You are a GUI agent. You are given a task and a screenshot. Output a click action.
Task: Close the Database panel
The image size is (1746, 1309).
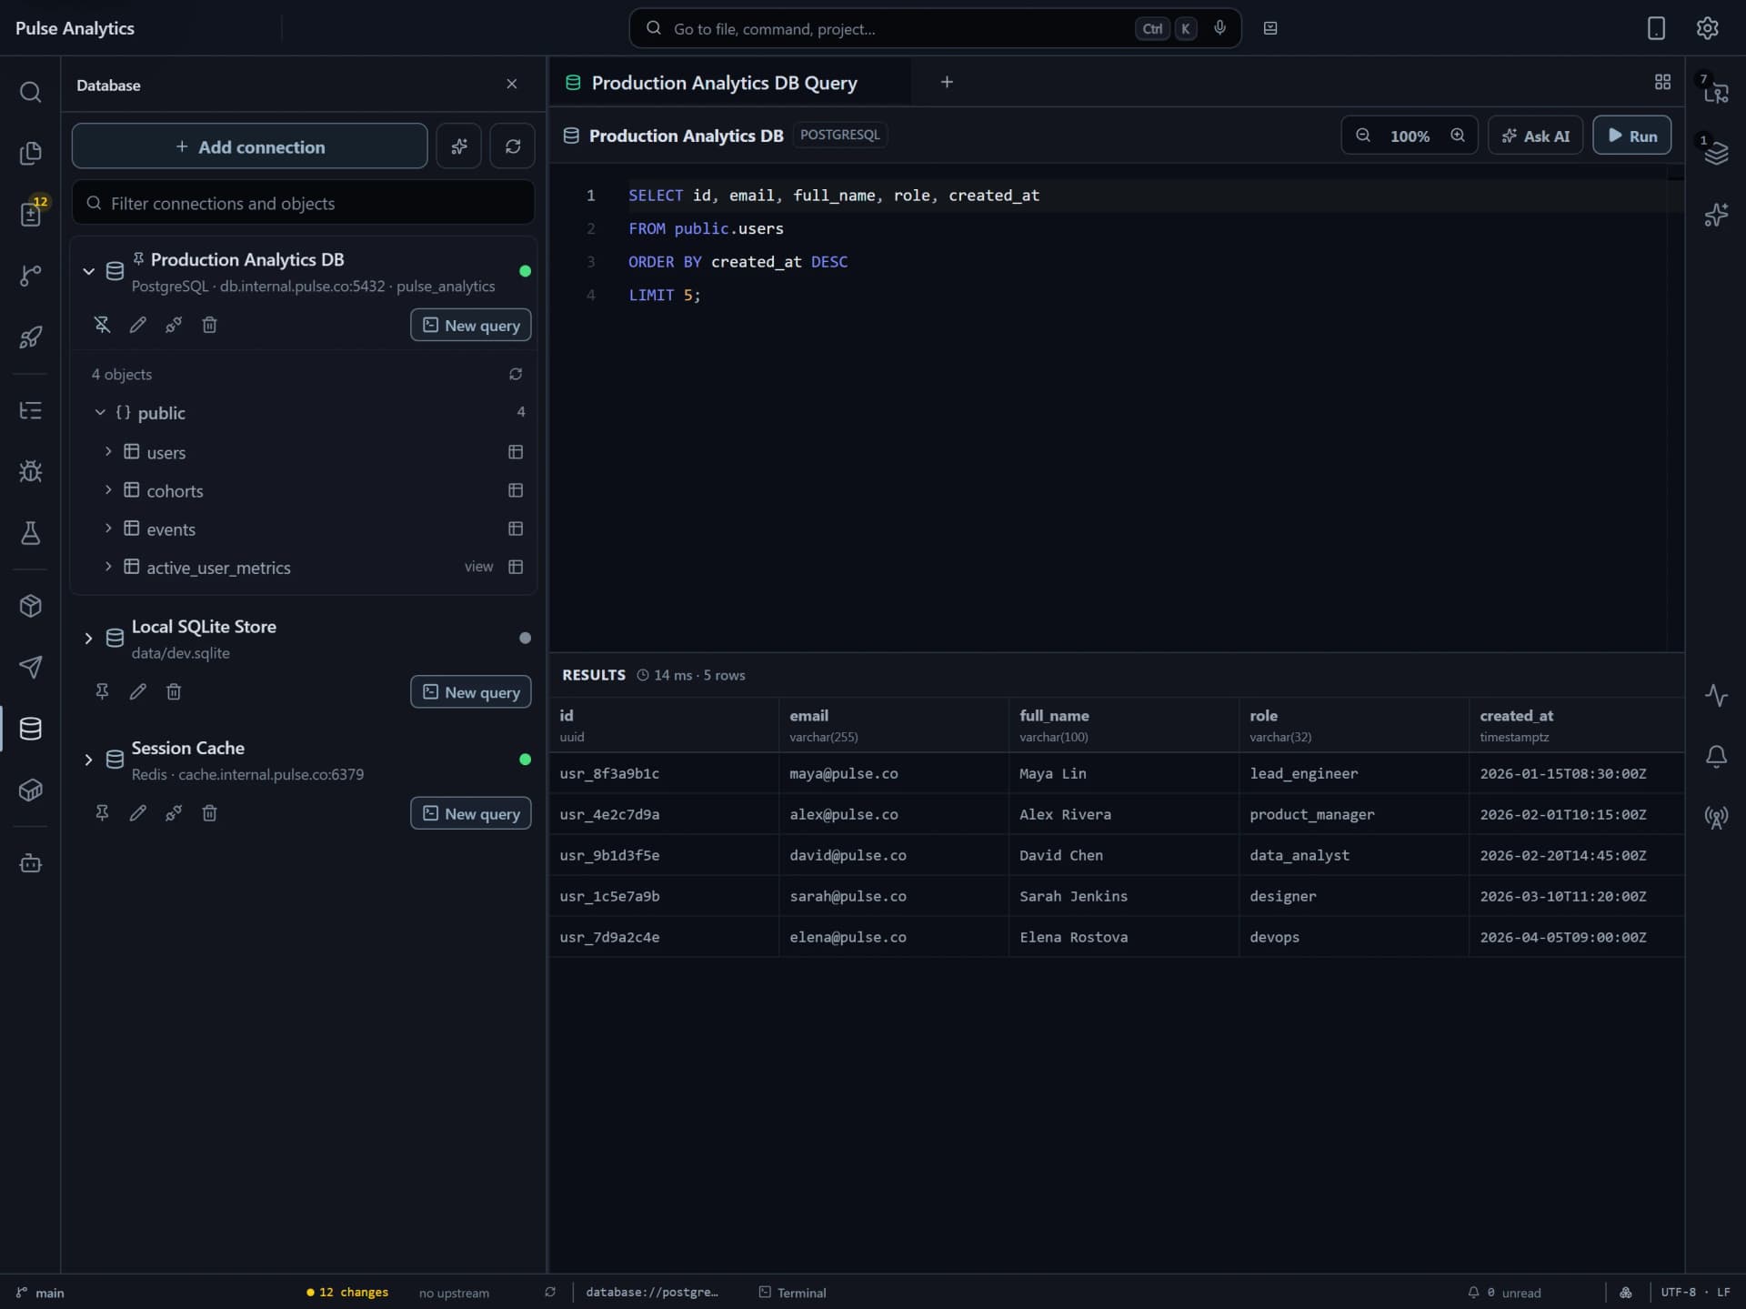[x=512, y=84]
